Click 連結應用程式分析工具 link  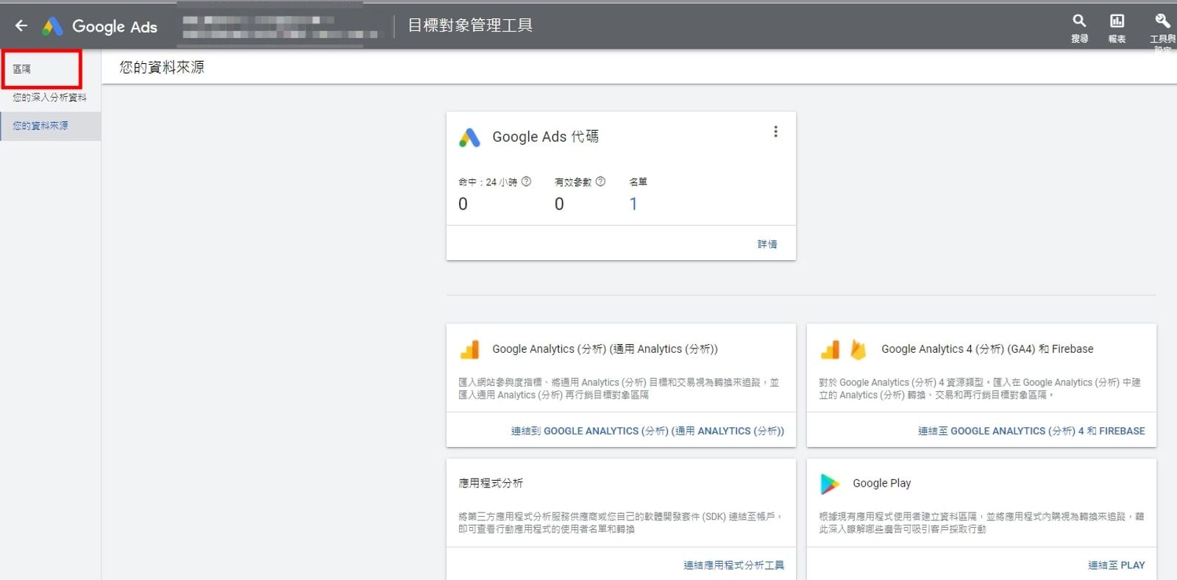(733, 565)
